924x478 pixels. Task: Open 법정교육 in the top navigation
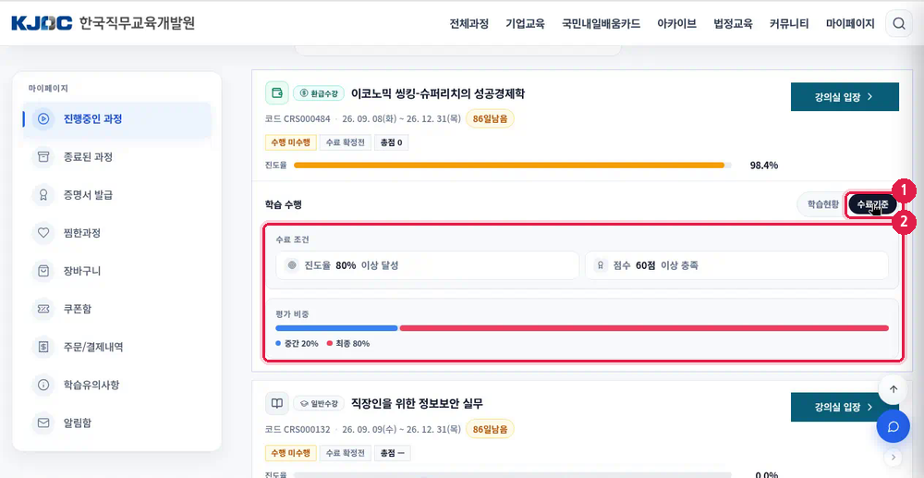click(733, 24)
